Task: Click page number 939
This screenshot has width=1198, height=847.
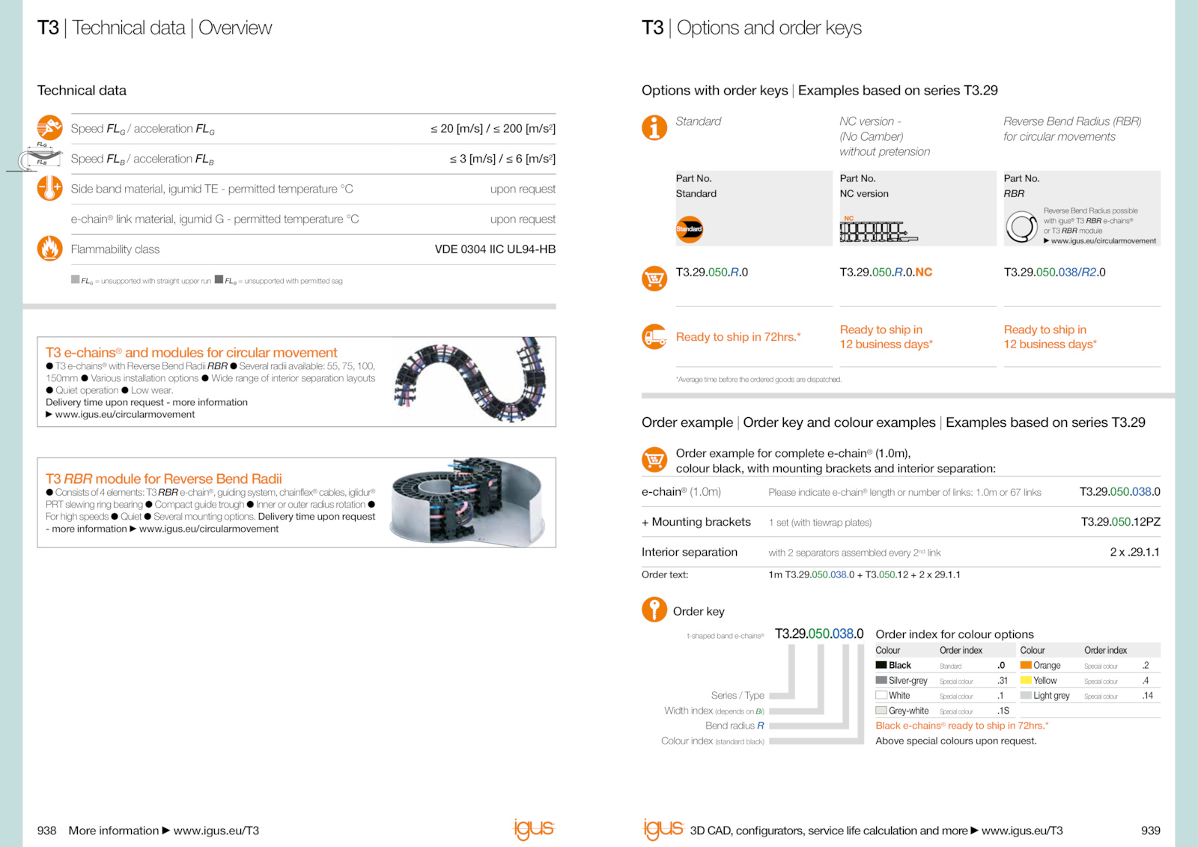Action: tap(1151, 831)
